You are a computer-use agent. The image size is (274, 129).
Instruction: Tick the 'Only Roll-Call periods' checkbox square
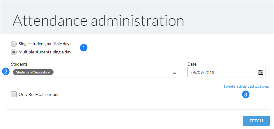[x=14, y=94]
